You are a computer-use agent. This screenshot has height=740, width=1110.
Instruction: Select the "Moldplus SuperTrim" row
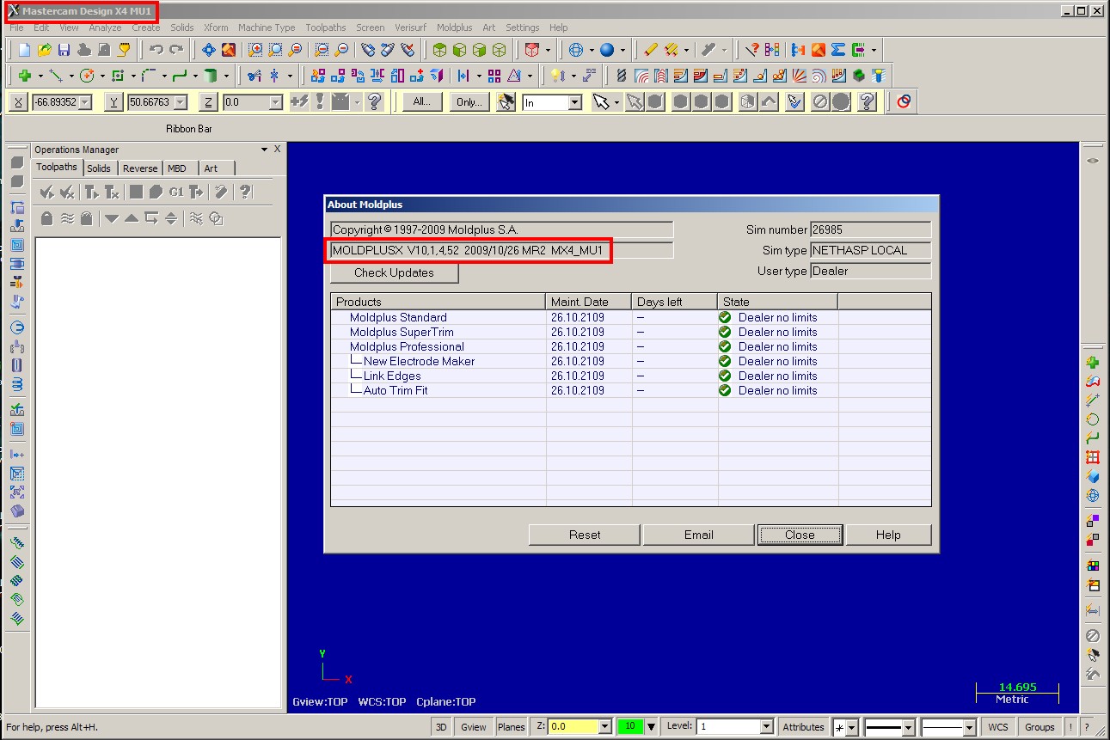[x=631, y=332]
